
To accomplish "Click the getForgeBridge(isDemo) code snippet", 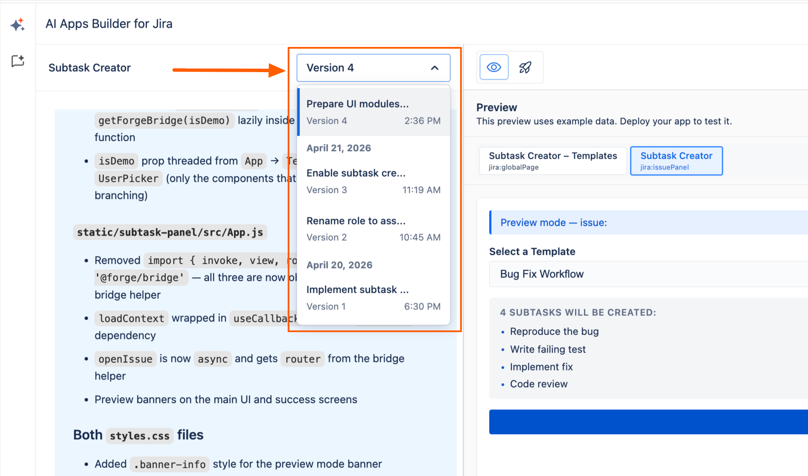I will [164, 120].
